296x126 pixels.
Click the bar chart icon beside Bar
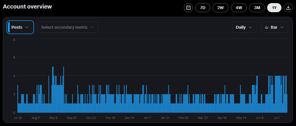click(x=267, y=27)
